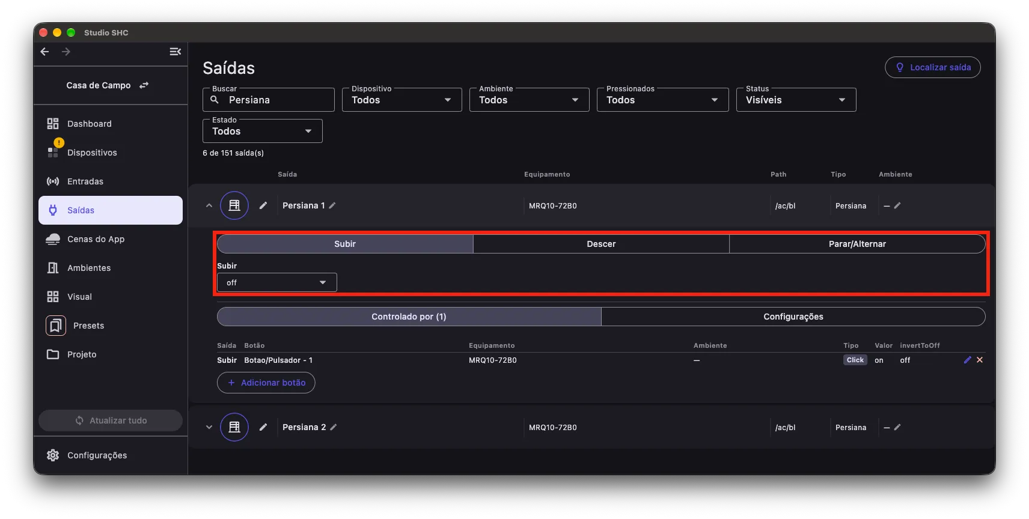Screen dimensions: 1029x519
Task: Edit the ambiente of Persiana 2
Action: (897, 427)
